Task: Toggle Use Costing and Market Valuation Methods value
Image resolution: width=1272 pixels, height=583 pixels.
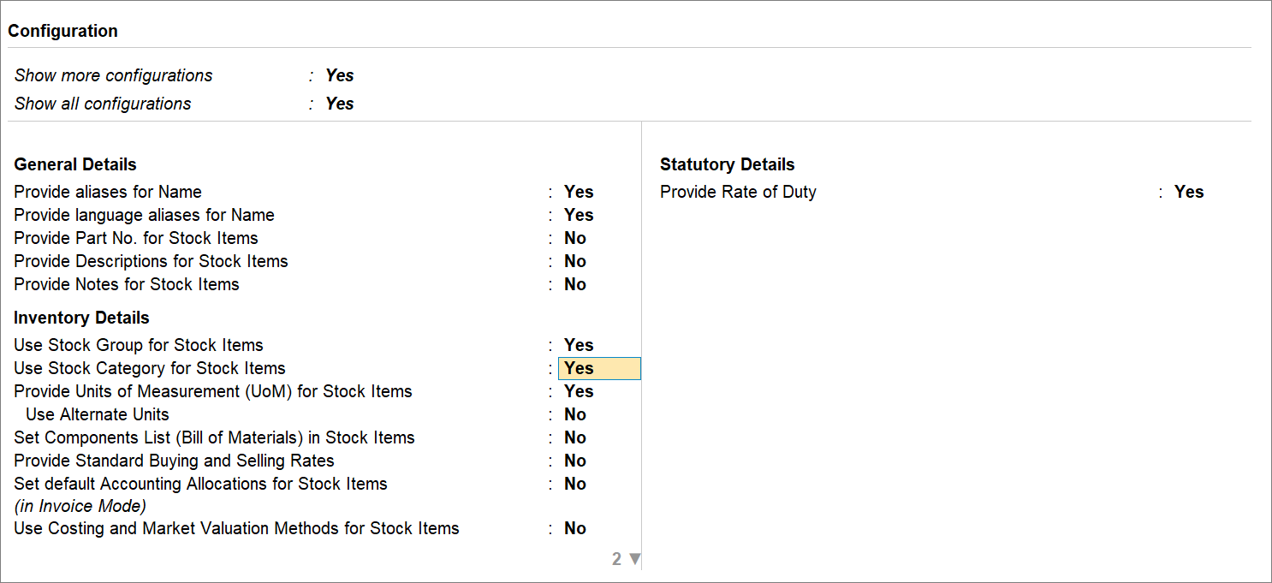Action: tap(575, 528)
